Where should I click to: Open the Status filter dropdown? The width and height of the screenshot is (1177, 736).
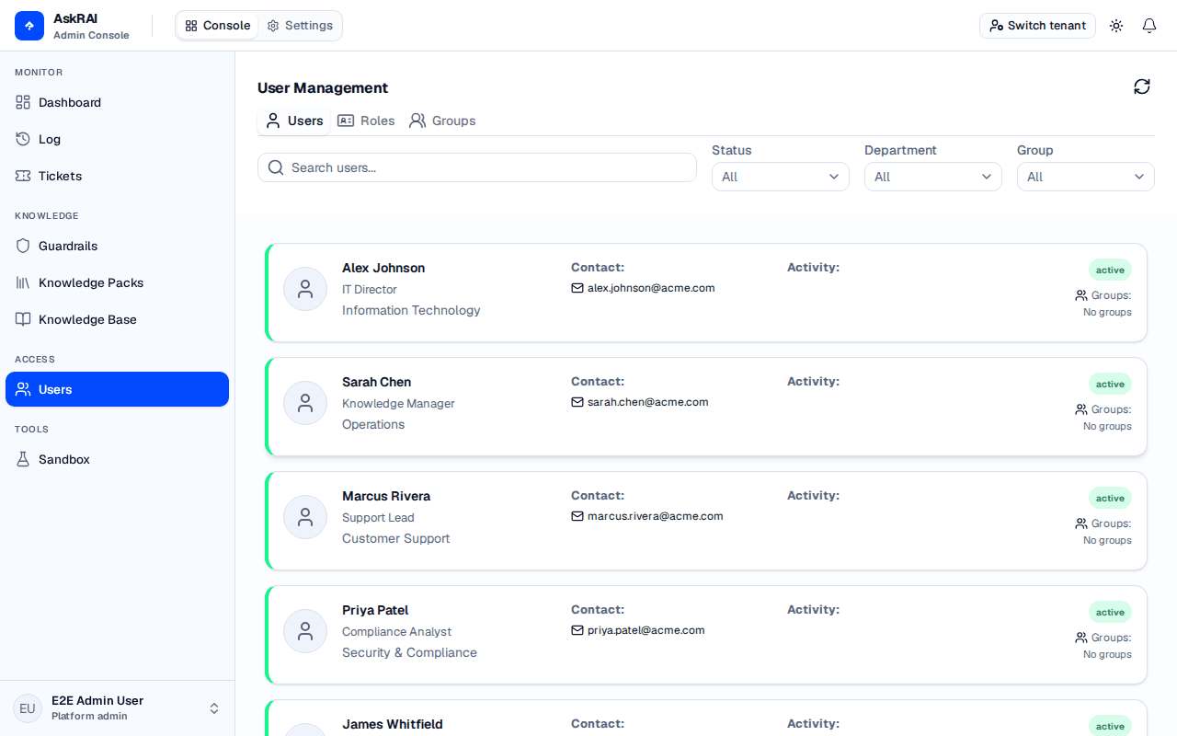pyautogui.click(x=781, y=177)
